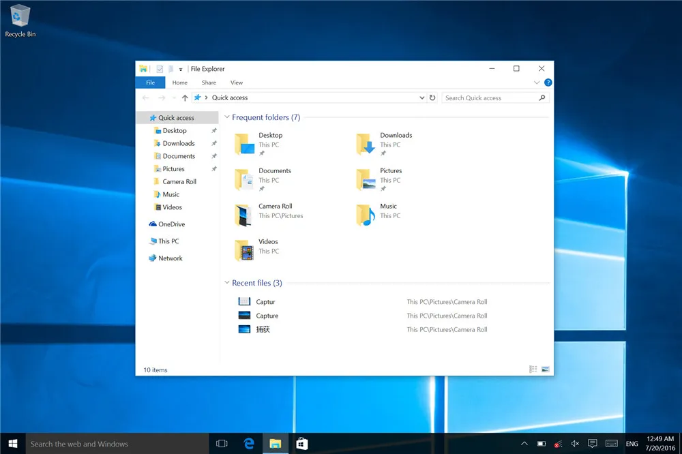The image size is (682, 454).
Task: Open Microsoft Edge from the taskbar
Action: point(249,444)
